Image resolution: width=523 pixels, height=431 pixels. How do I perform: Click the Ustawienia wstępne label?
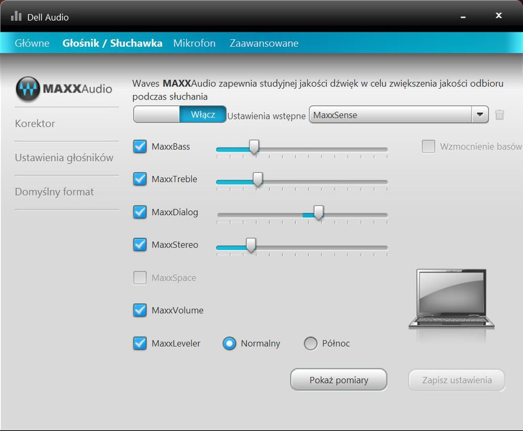click(266, 116)
